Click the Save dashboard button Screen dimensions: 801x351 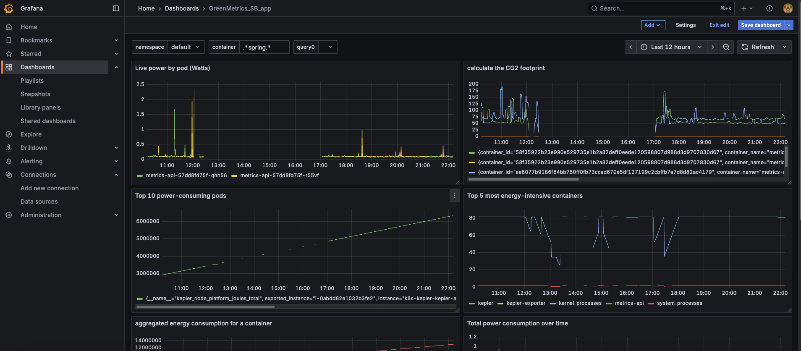(x=760, y=25)
